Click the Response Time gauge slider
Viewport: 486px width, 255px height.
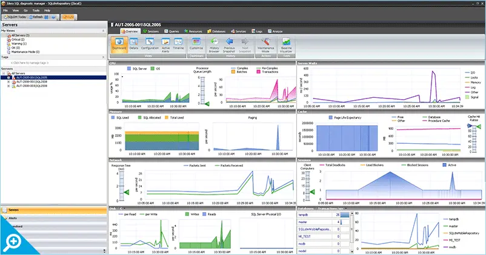[x=126, y=192]
